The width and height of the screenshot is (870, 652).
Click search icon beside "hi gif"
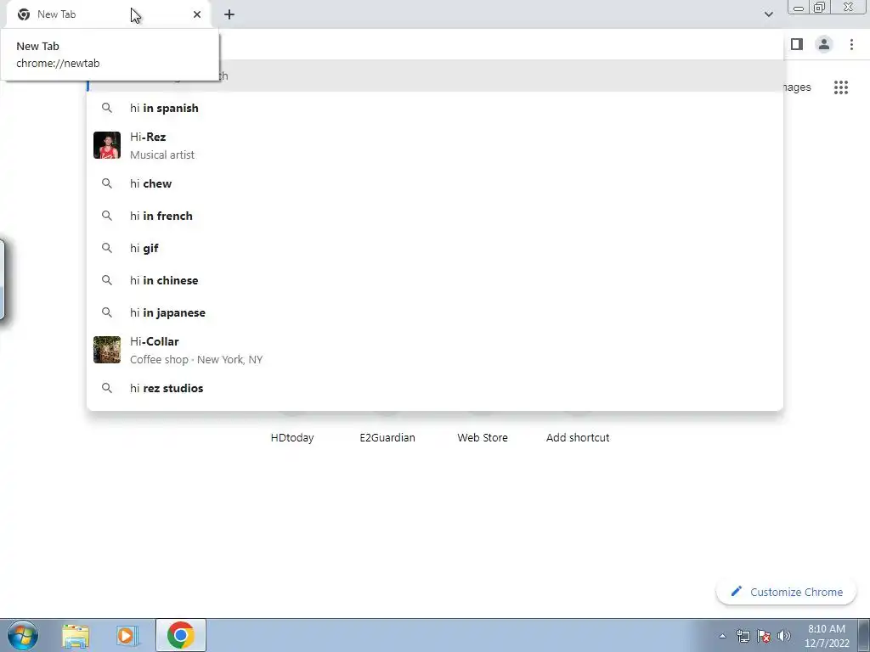point(107,248)
